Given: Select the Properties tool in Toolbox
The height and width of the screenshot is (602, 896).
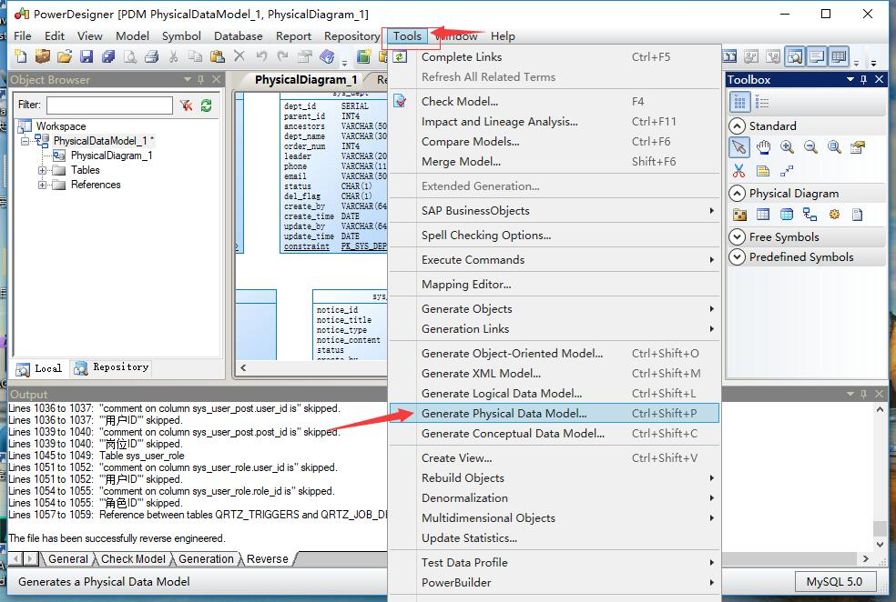Looking at the screenshot, I should pyautogui.click(x=858, y=147).
